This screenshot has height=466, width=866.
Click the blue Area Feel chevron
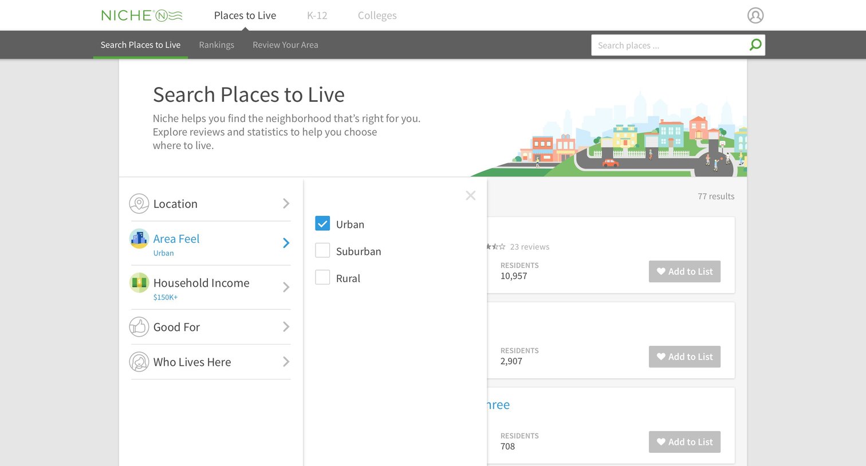(x=286, y=243)
